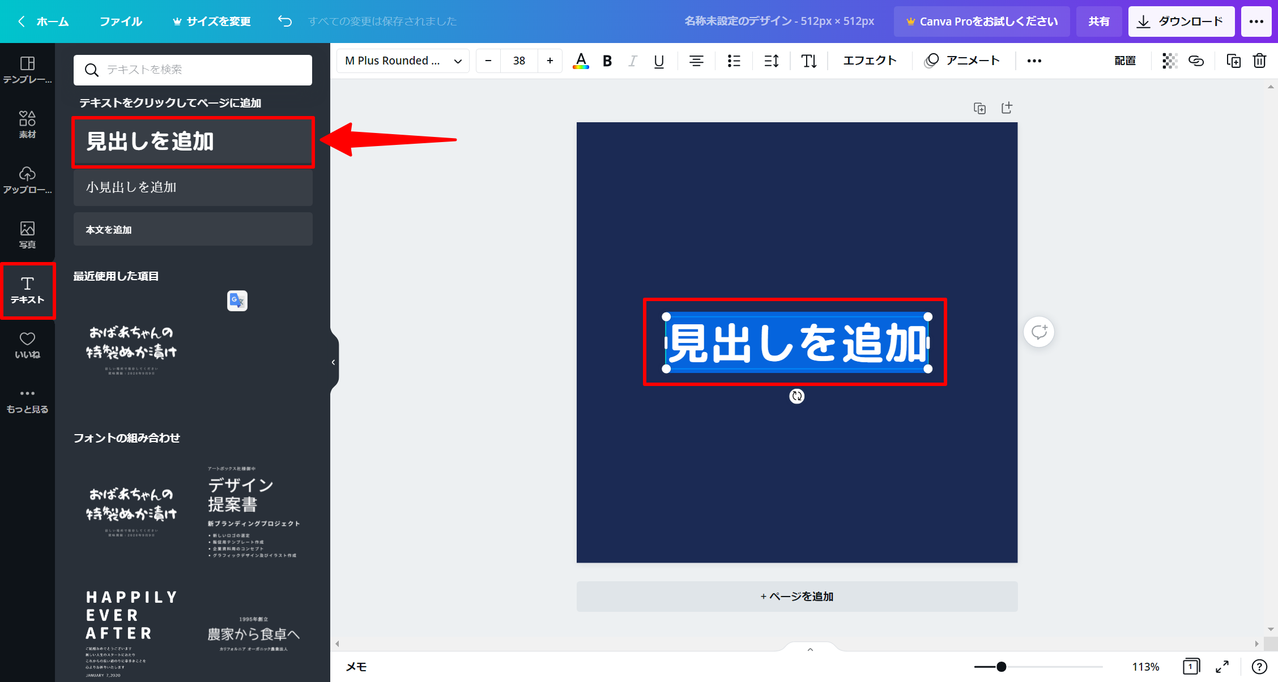Image resolution: width=1278 pixels, height=682 pixels.
Task: Duplicate the page above canvas
Action: pyautogui.click(x=979, y=108)
